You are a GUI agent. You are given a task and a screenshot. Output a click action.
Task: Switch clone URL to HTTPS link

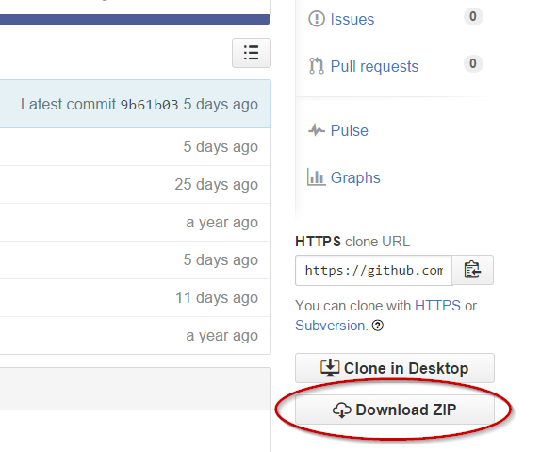tap(437, 306)
